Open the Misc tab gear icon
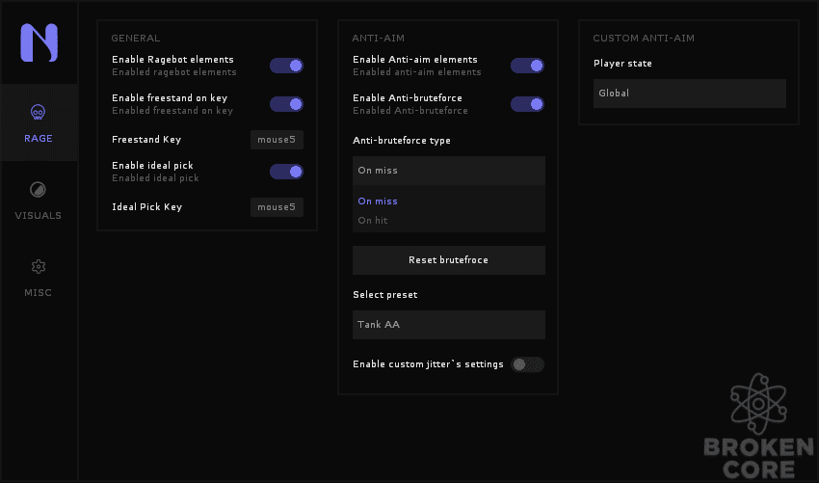 39,267
